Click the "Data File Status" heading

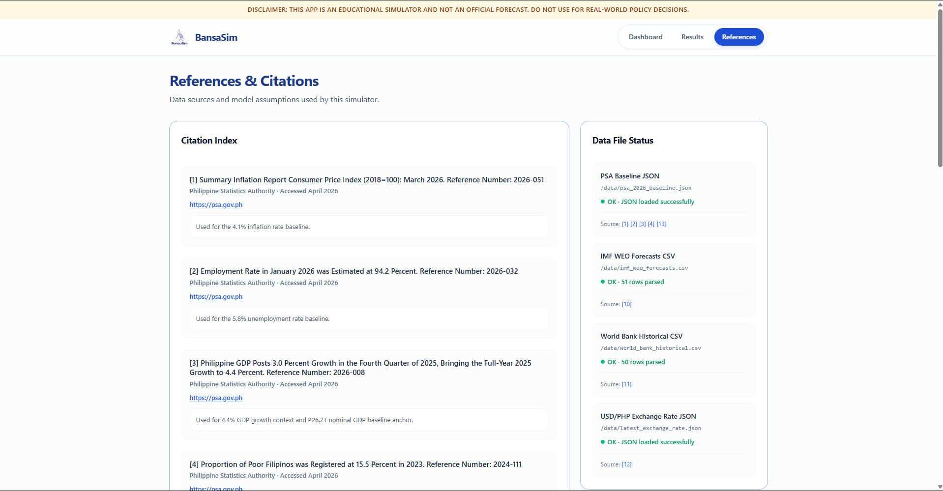[x=622, y=141]
